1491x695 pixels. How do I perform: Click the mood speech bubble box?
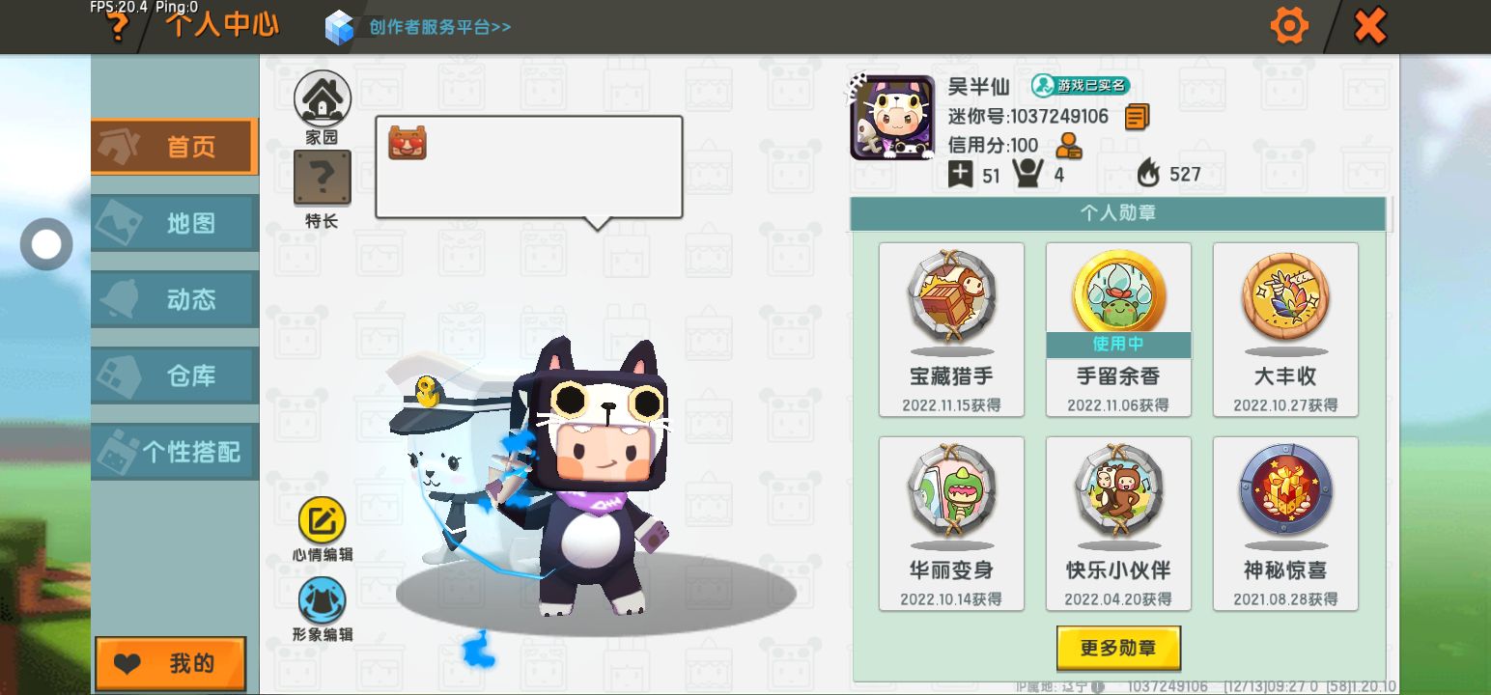pos(529,168)
